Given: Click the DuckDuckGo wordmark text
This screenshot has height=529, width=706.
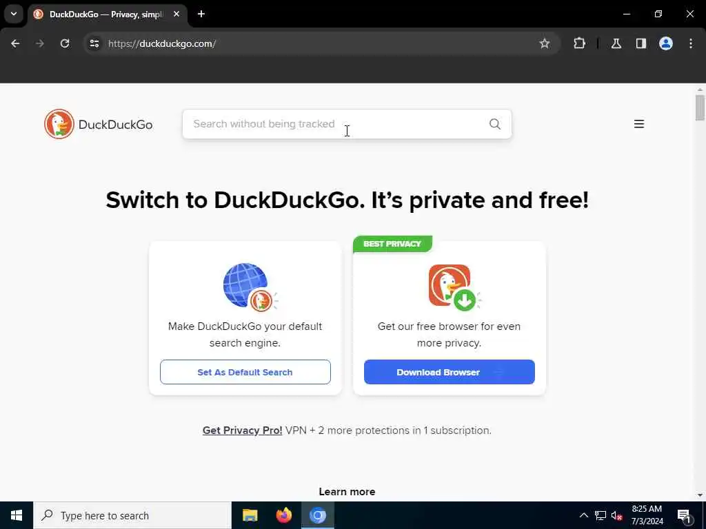Looking at the screenshot, I should click(116, 125).
